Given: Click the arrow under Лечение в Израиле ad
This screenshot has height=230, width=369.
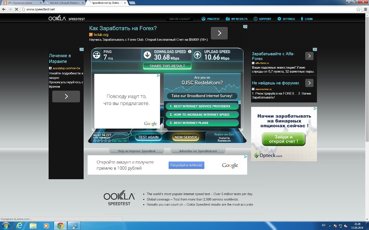Looking at the screenshot, I should point(66,96).
